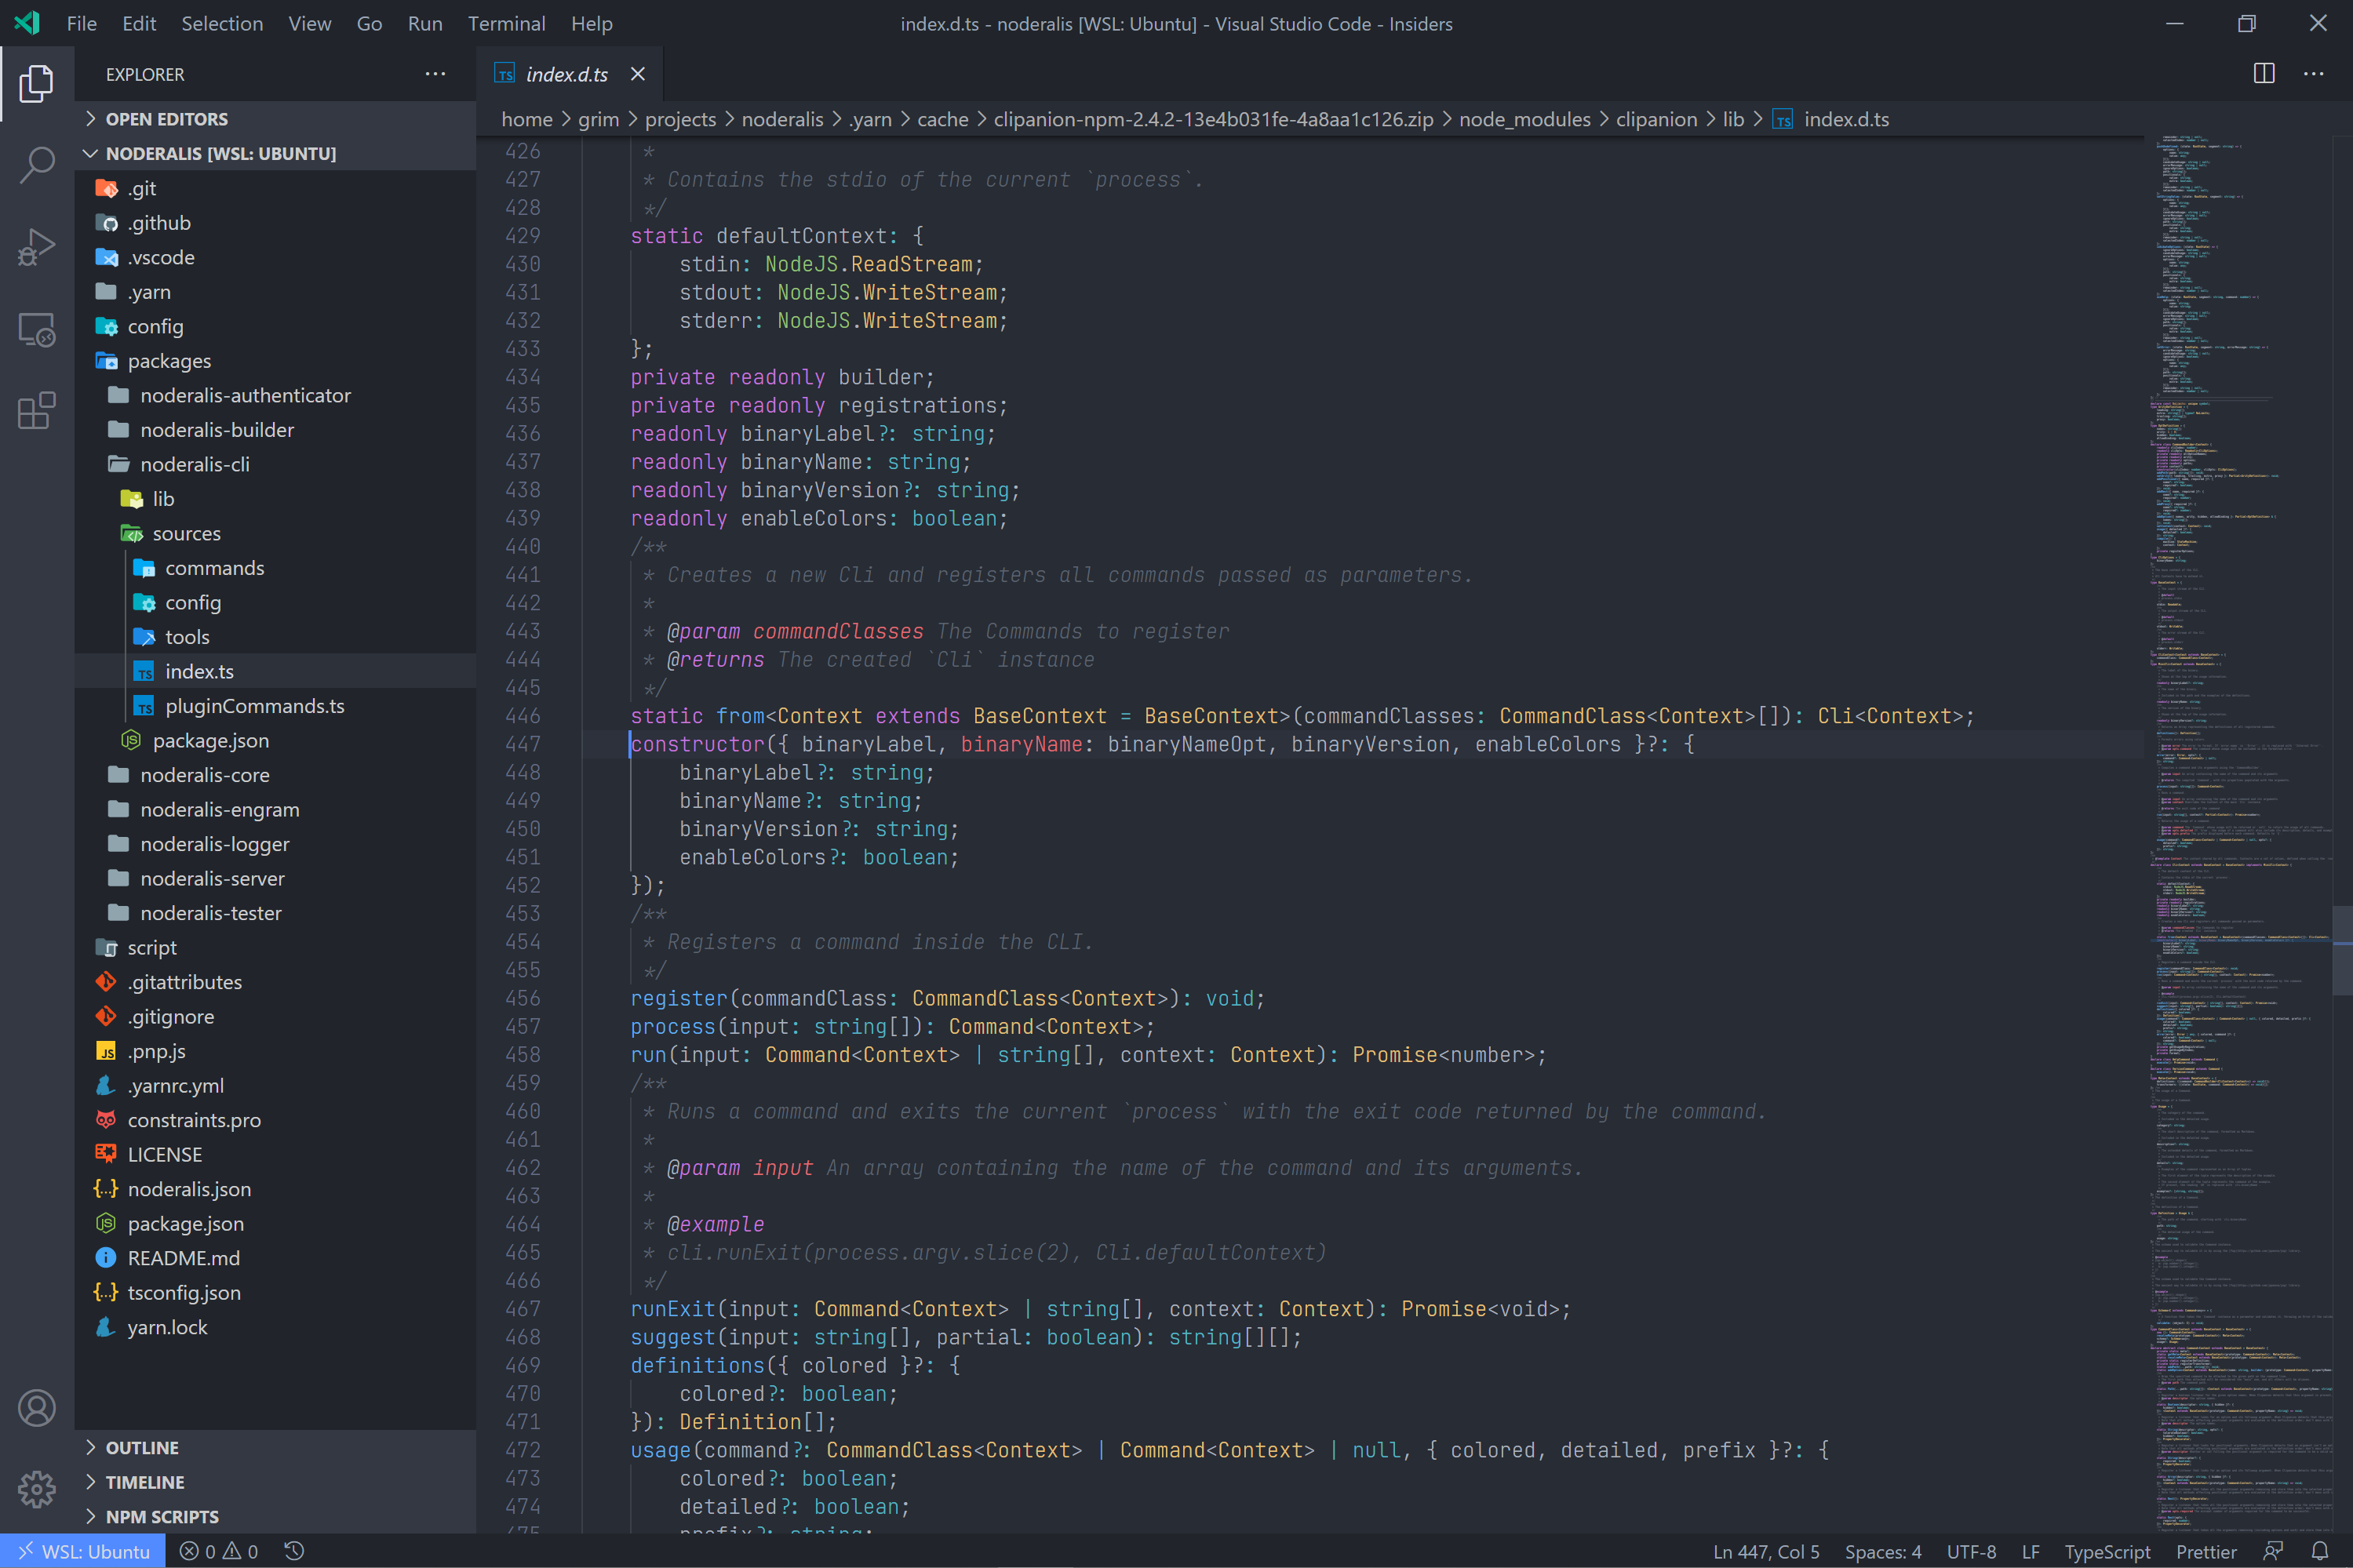
Task: Open go-to-line via Ln 447, Col 5
Action: tap(1766, 1550)
